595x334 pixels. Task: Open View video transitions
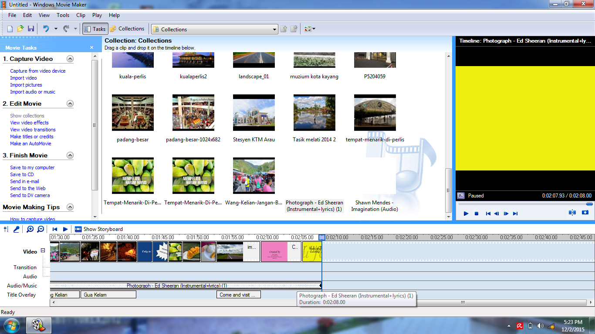(x=33, y=130)
